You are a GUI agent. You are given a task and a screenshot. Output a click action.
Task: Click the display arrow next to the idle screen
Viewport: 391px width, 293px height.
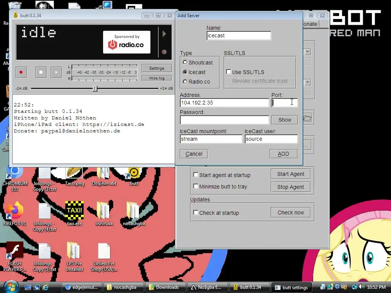click(164, 34)
